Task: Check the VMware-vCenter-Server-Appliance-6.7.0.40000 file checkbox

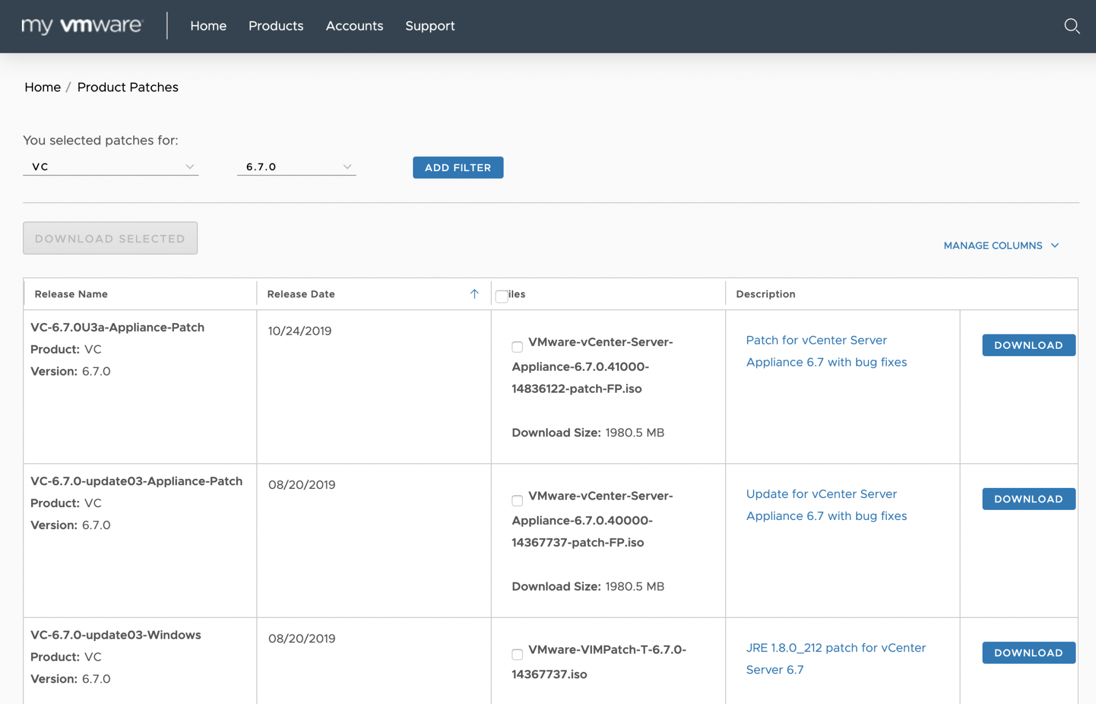Action: pyautogui.click(x=517, y=501)
